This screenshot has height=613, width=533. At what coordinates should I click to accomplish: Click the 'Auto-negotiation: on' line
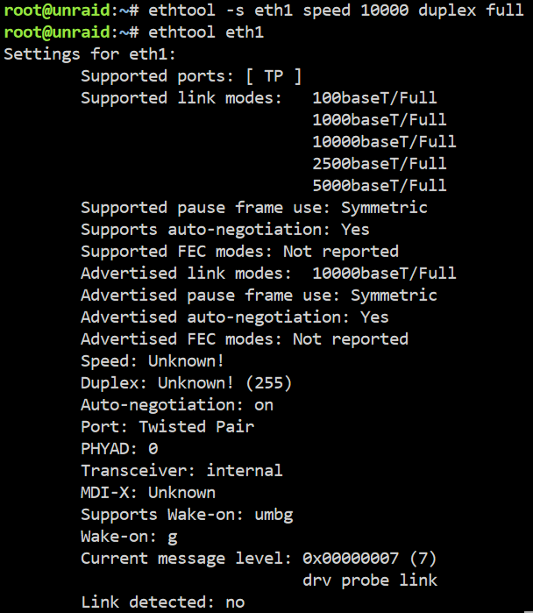(176, 405)
